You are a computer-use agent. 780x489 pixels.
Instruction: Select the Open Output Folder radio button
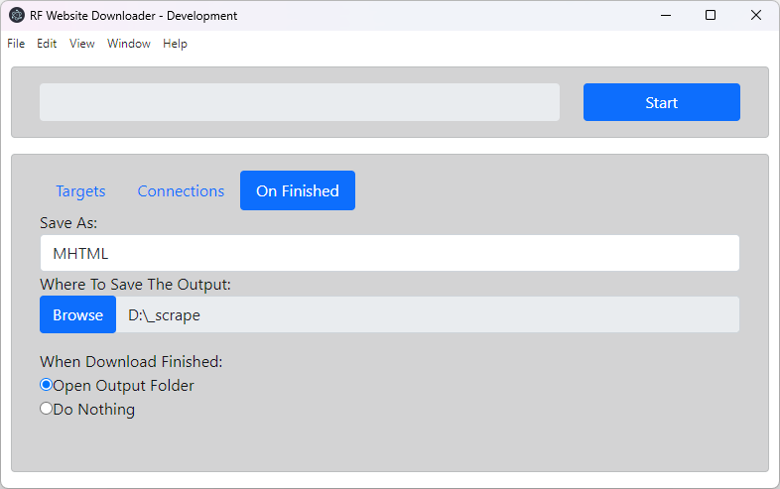pos(47,385)
